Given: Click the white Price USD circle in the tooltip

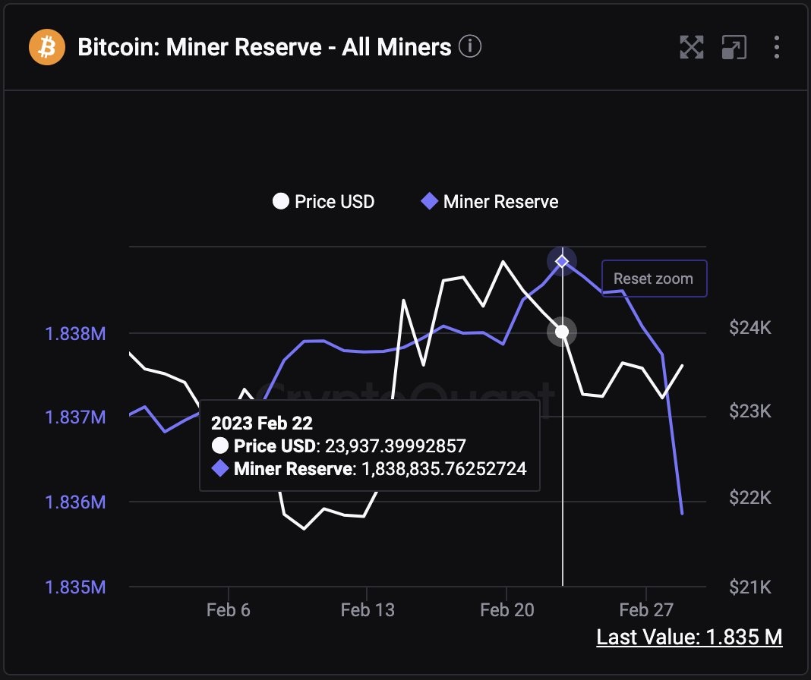Looking at the screenshot, I should click(219, 446).
